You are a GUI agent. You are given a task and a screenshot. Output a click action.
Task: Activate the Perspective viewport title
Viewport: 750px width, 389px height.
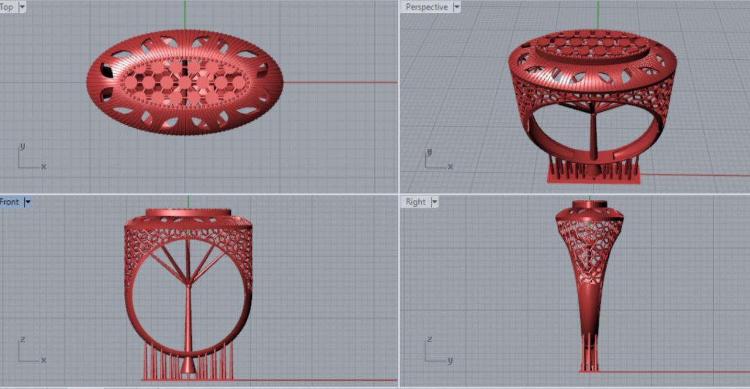click(x=427, y=7)
